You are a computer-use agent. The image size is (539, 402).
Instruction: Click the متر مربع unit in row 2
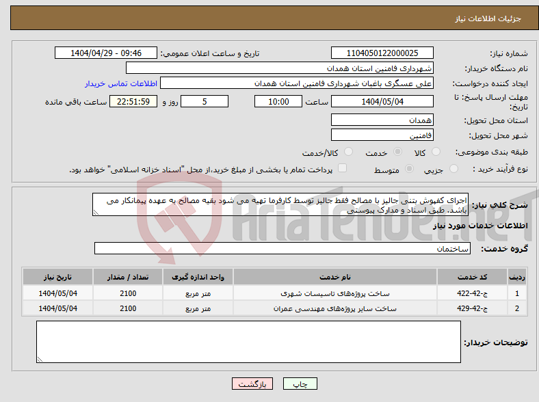click(x=198, y=308)
